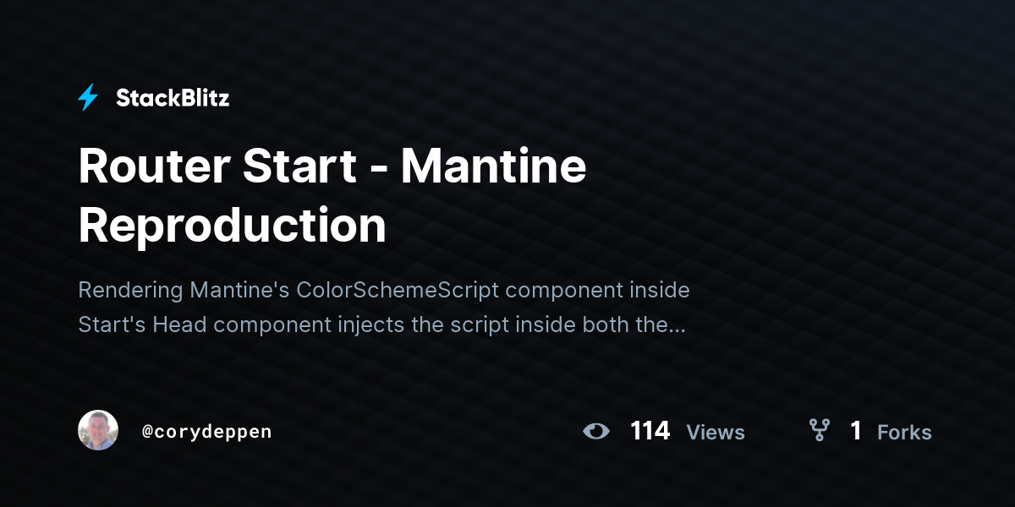Click the "Forks" label

click(904, 433)
